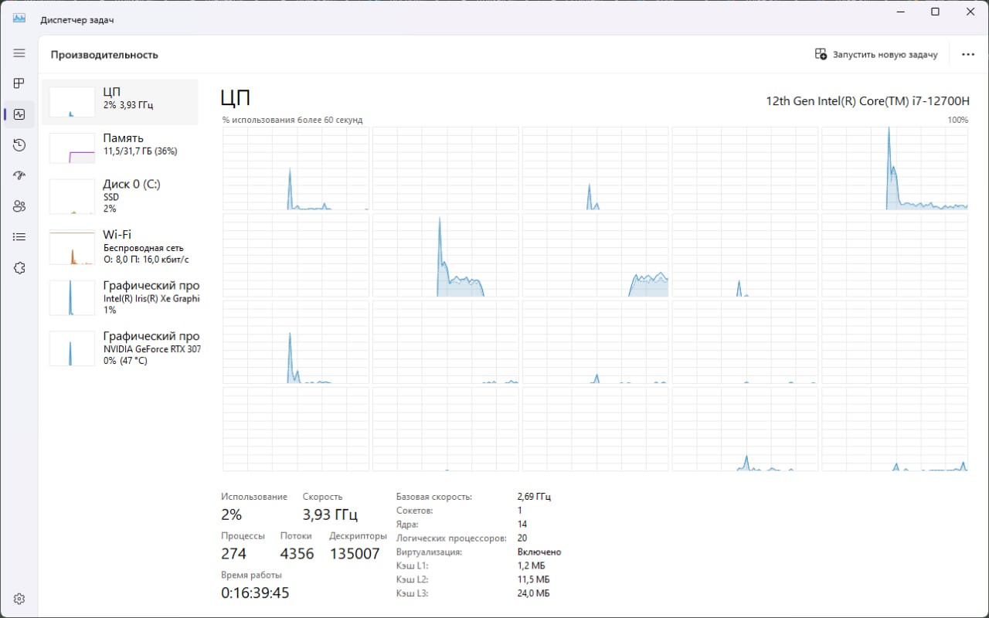Select NVIDIA GeForce RTX GPU entry
This screenshot has height=618, width=989.
click(x=120, y=348)
